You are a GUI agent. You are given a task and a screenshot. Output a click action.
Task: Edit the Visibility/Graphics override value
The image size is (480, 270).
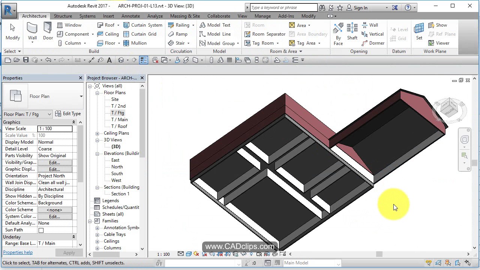click(54, 162)
